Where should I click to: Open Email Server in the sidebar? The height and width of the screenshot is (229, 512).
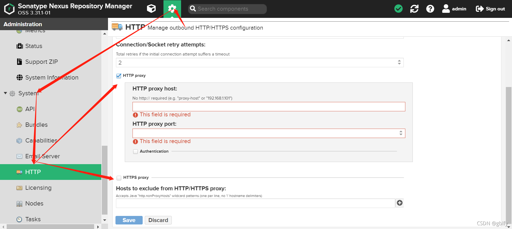click(x=42, y=156)
